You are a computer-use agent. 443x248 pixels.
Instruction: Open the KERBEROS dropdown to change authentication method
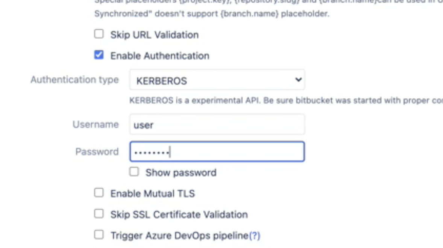[216, 80]
